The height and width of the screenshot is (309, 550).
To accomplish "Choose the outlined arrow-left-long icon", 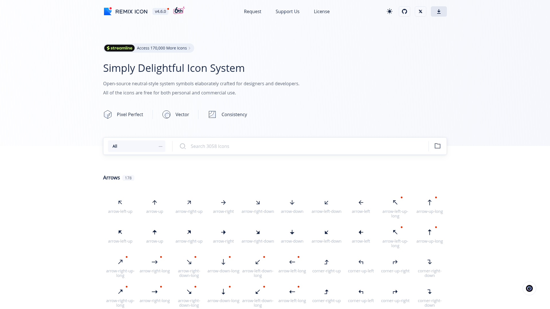I will point(292,262).
